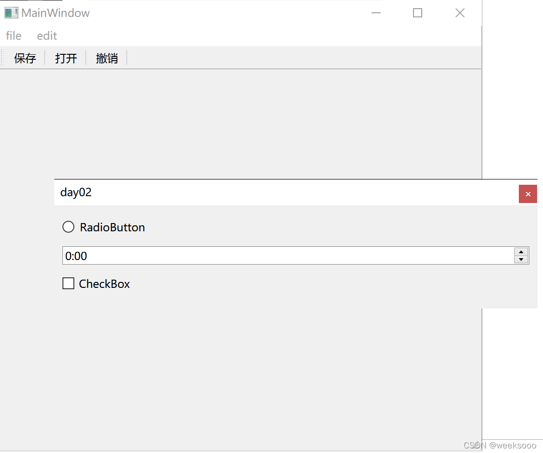Image resolution: width=543 pixels, height=453 pixels.
Task: Click the MainWindow title text
Action: click(x=56, y=13)
